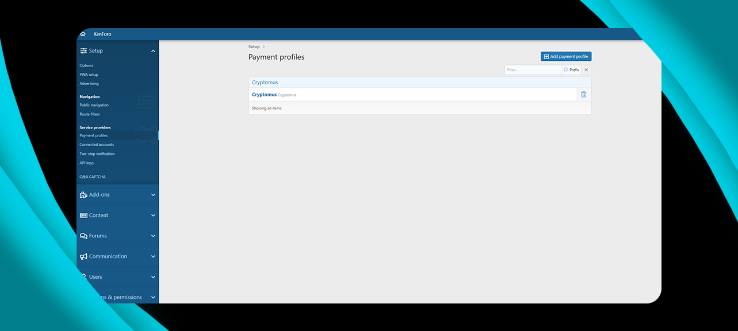Screen dimensions: 738x331
Task: Focus the Filter input field
Action: tap(533, 70)
